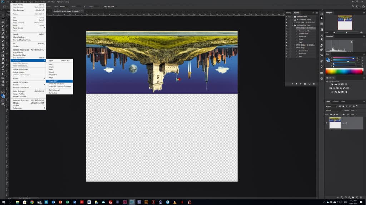This screenshot has height=205, width=366.
Task: Click the foreground color swatch in toolbar
Action: [2, 95]
